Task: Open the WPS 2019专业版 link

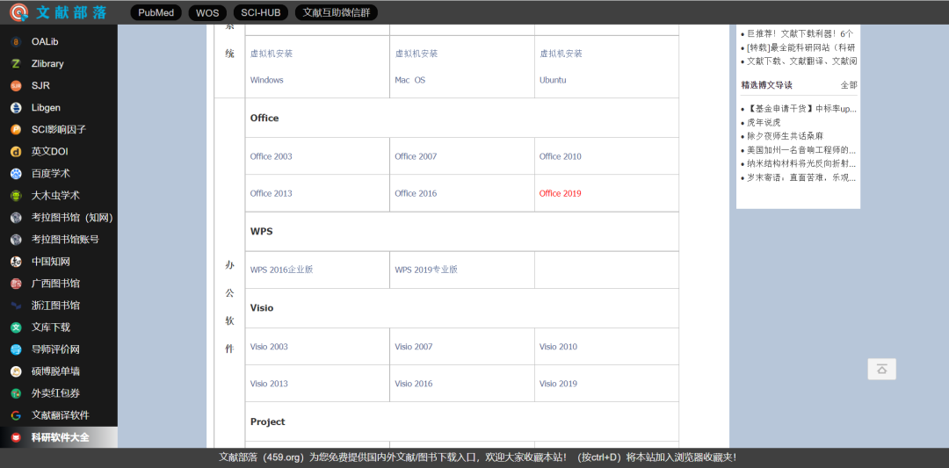Action: [426, 270]
